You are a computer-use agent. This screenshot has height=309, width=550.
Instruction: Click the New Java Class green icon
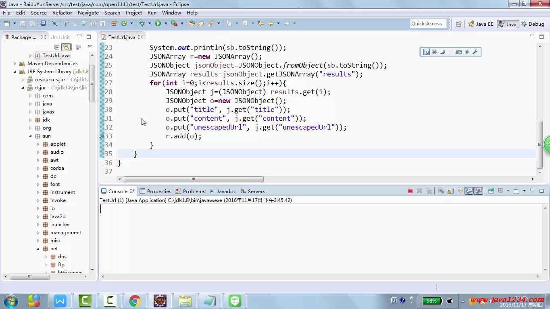click(x=124, y=23)
